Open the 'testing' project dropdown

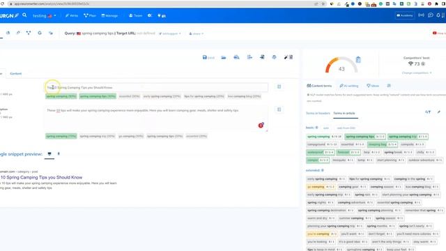(x=45, y=15)
